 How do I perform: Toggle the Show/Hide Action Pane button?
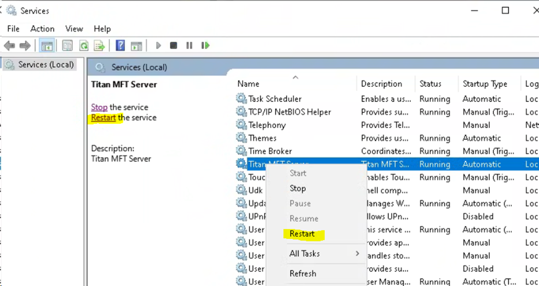pos(136,46)
